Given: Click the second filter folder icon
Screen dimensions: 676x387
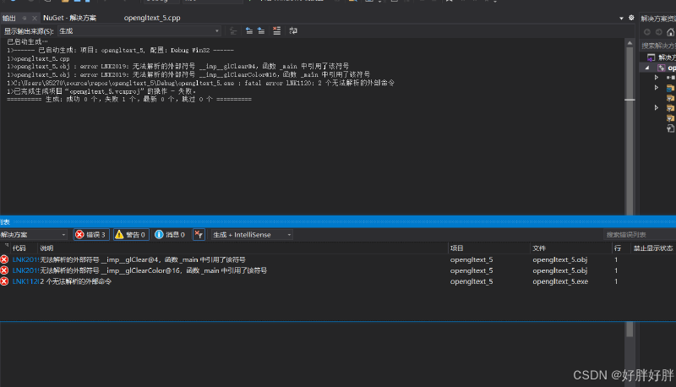Looking at the screenshot, I should tap(670, 108).
